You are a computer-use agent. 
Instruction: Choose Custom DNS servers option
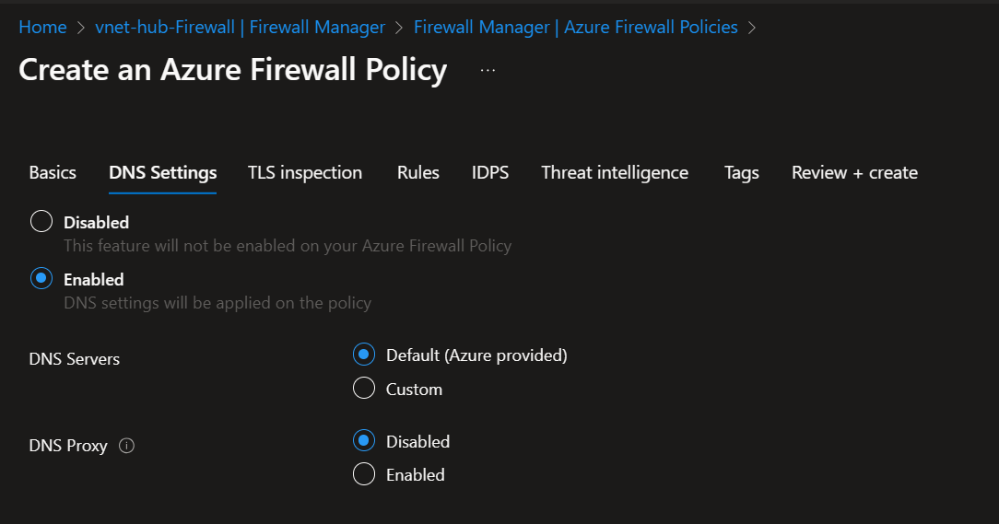364,389
